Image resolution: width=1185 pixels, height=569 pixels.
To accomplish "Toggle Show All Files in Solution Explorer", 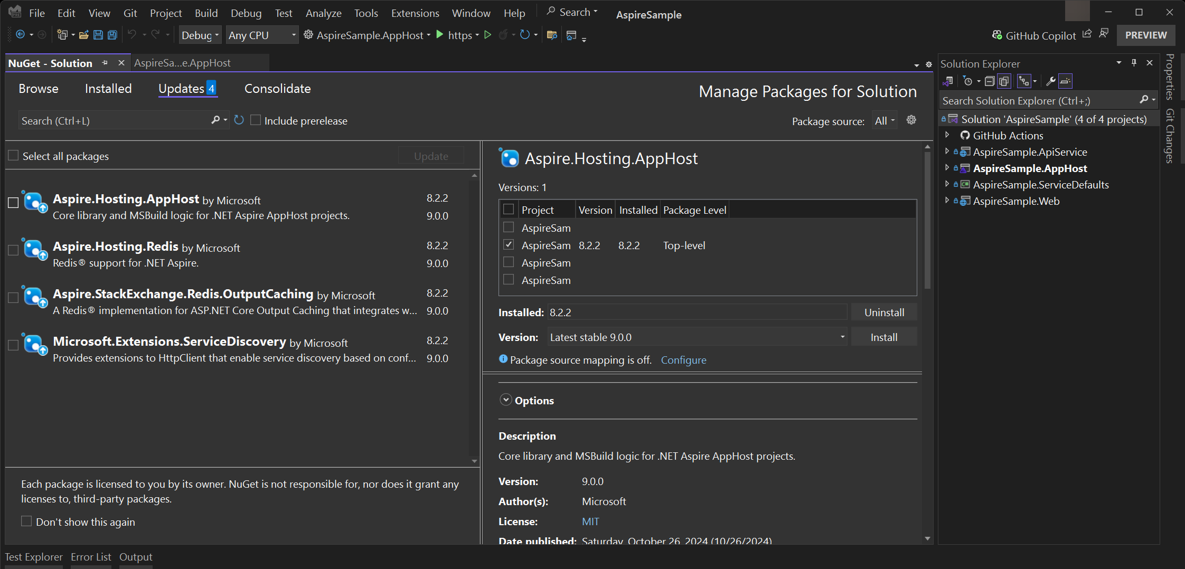I will 1004,81.
